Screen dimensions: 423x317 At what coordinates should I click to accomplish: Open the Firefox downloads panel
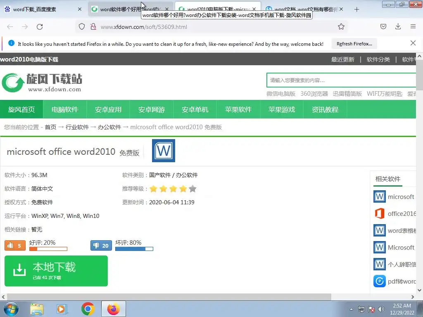(x=398, y=26)
